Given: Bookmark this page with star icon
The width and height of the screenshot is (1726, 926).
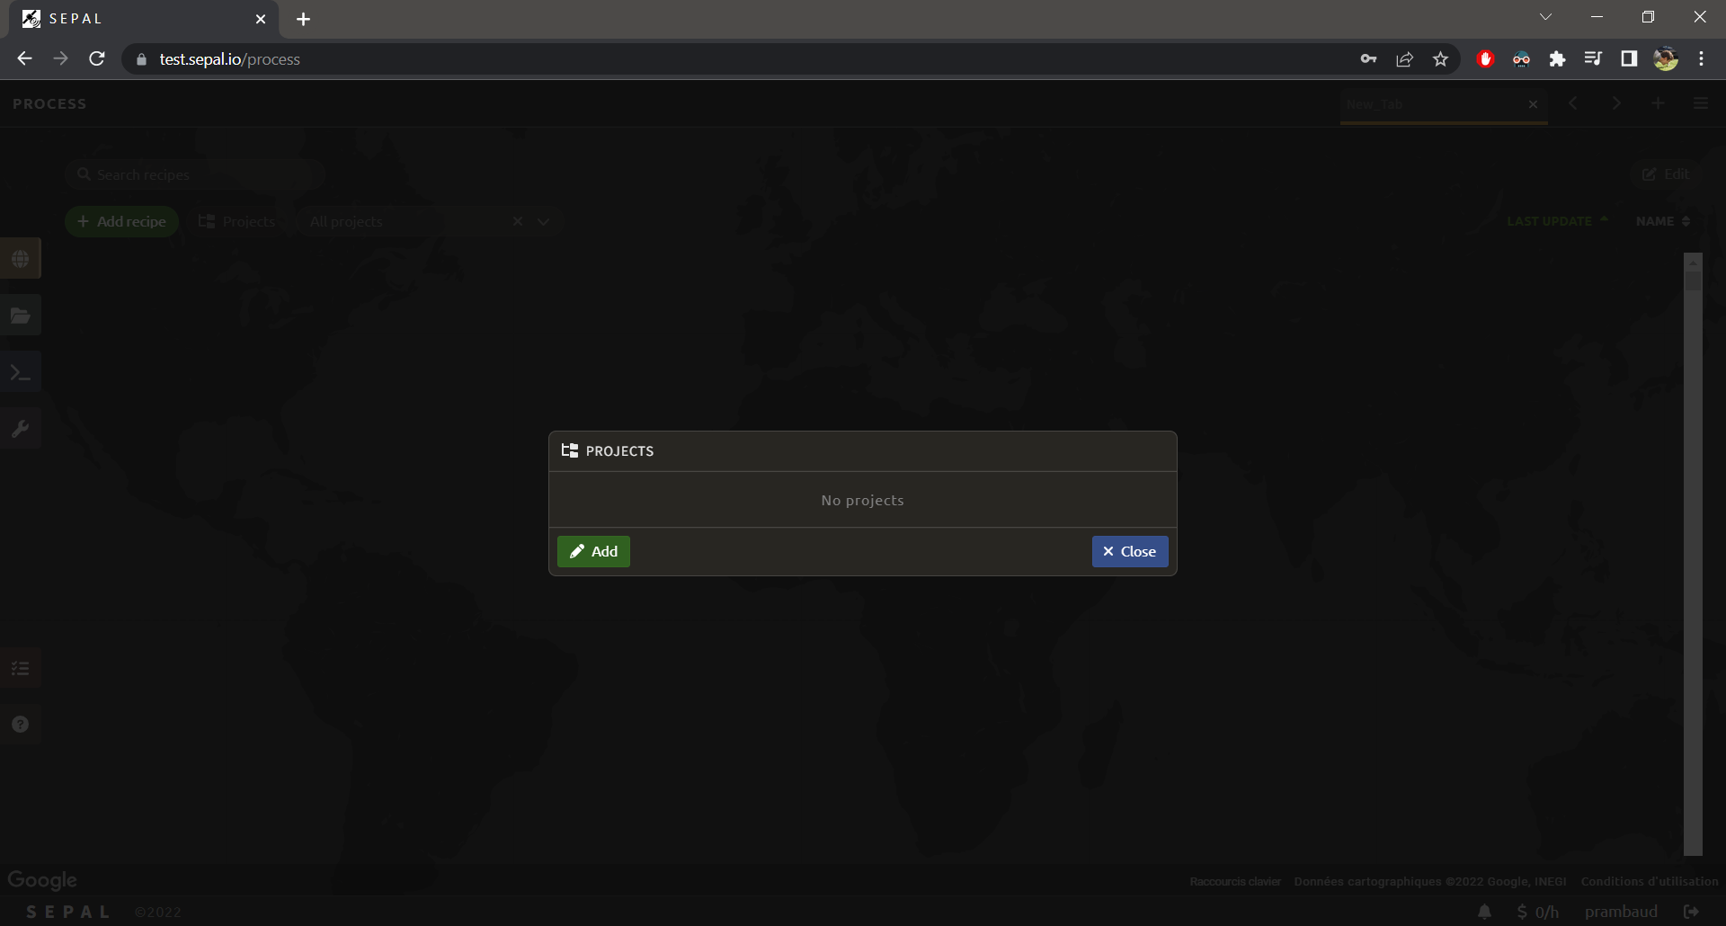Looking at the screenshot, I should (1440, 59).
